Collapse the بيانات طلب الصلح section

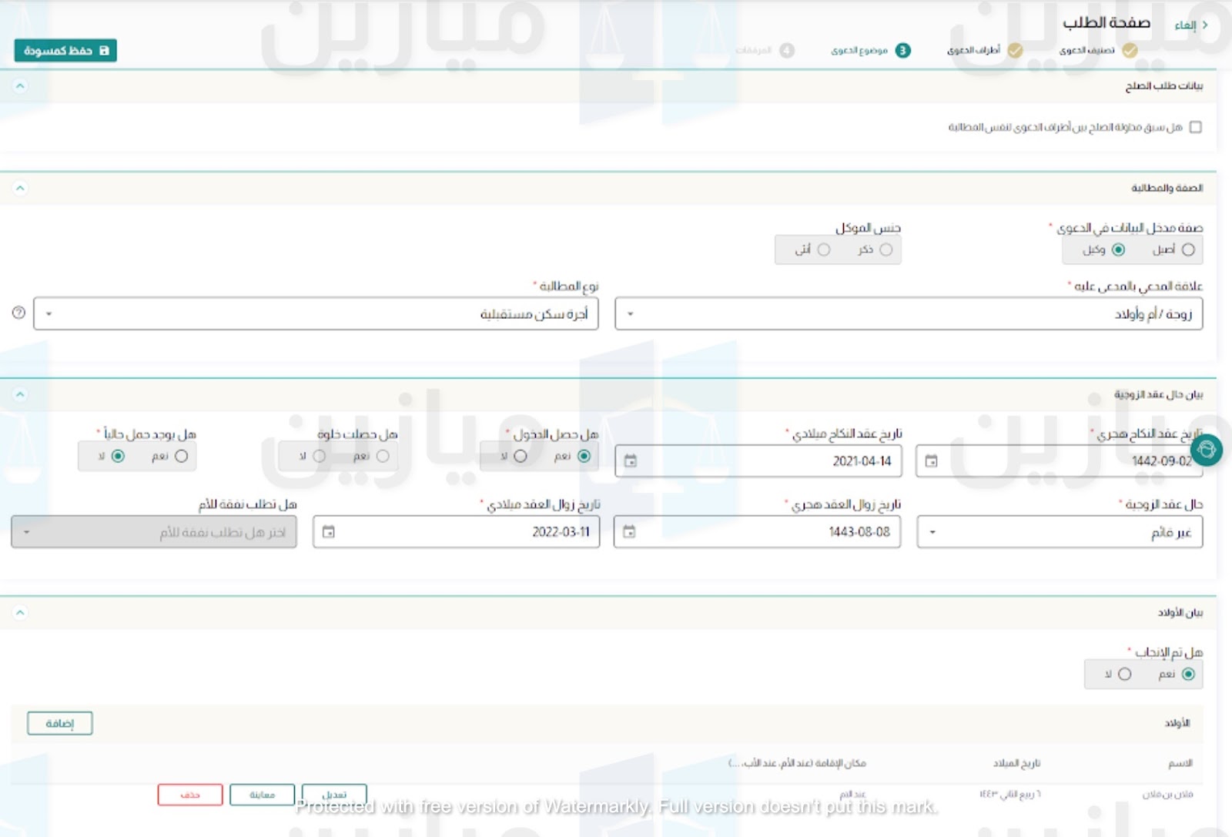coord(20,85)
